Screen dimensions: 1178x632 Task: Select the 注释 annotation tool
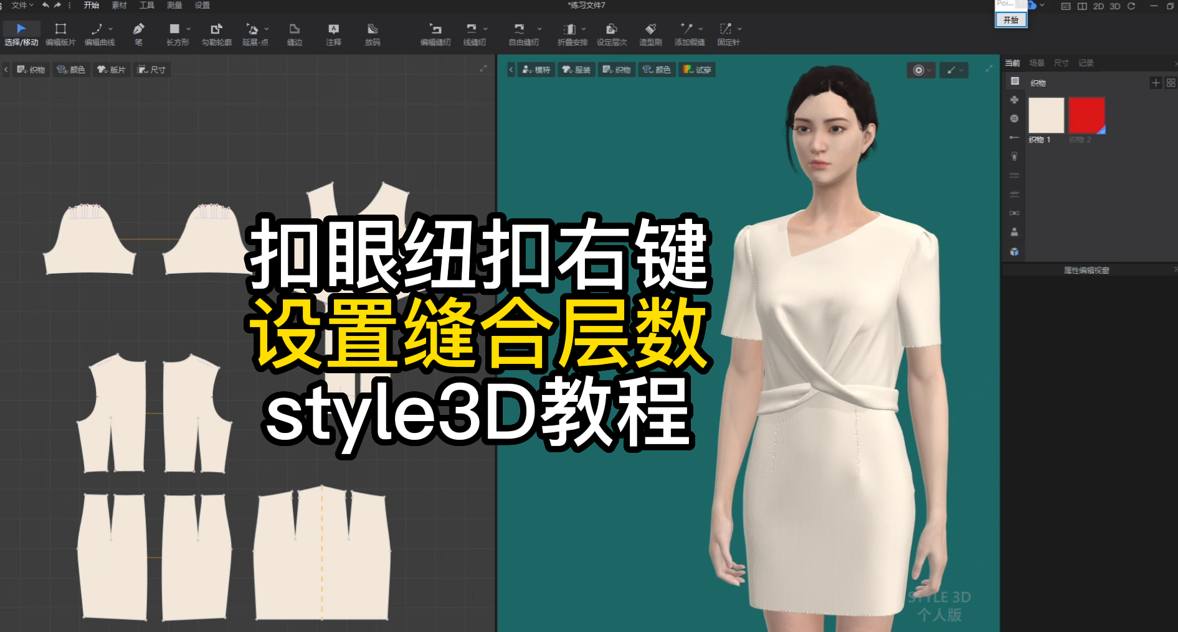coord(333,34)
